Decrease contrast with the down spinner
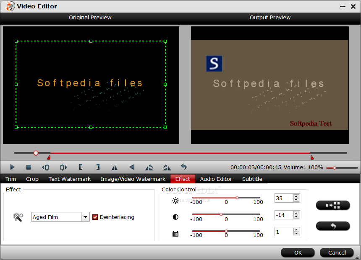The width and height of the screenshot is (361, 260). tap(296, 217)
